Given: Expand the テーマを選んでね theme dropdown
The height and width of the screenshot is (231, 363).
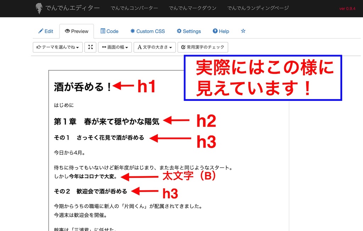Looking at the screenshot, I should pos(58,47).
